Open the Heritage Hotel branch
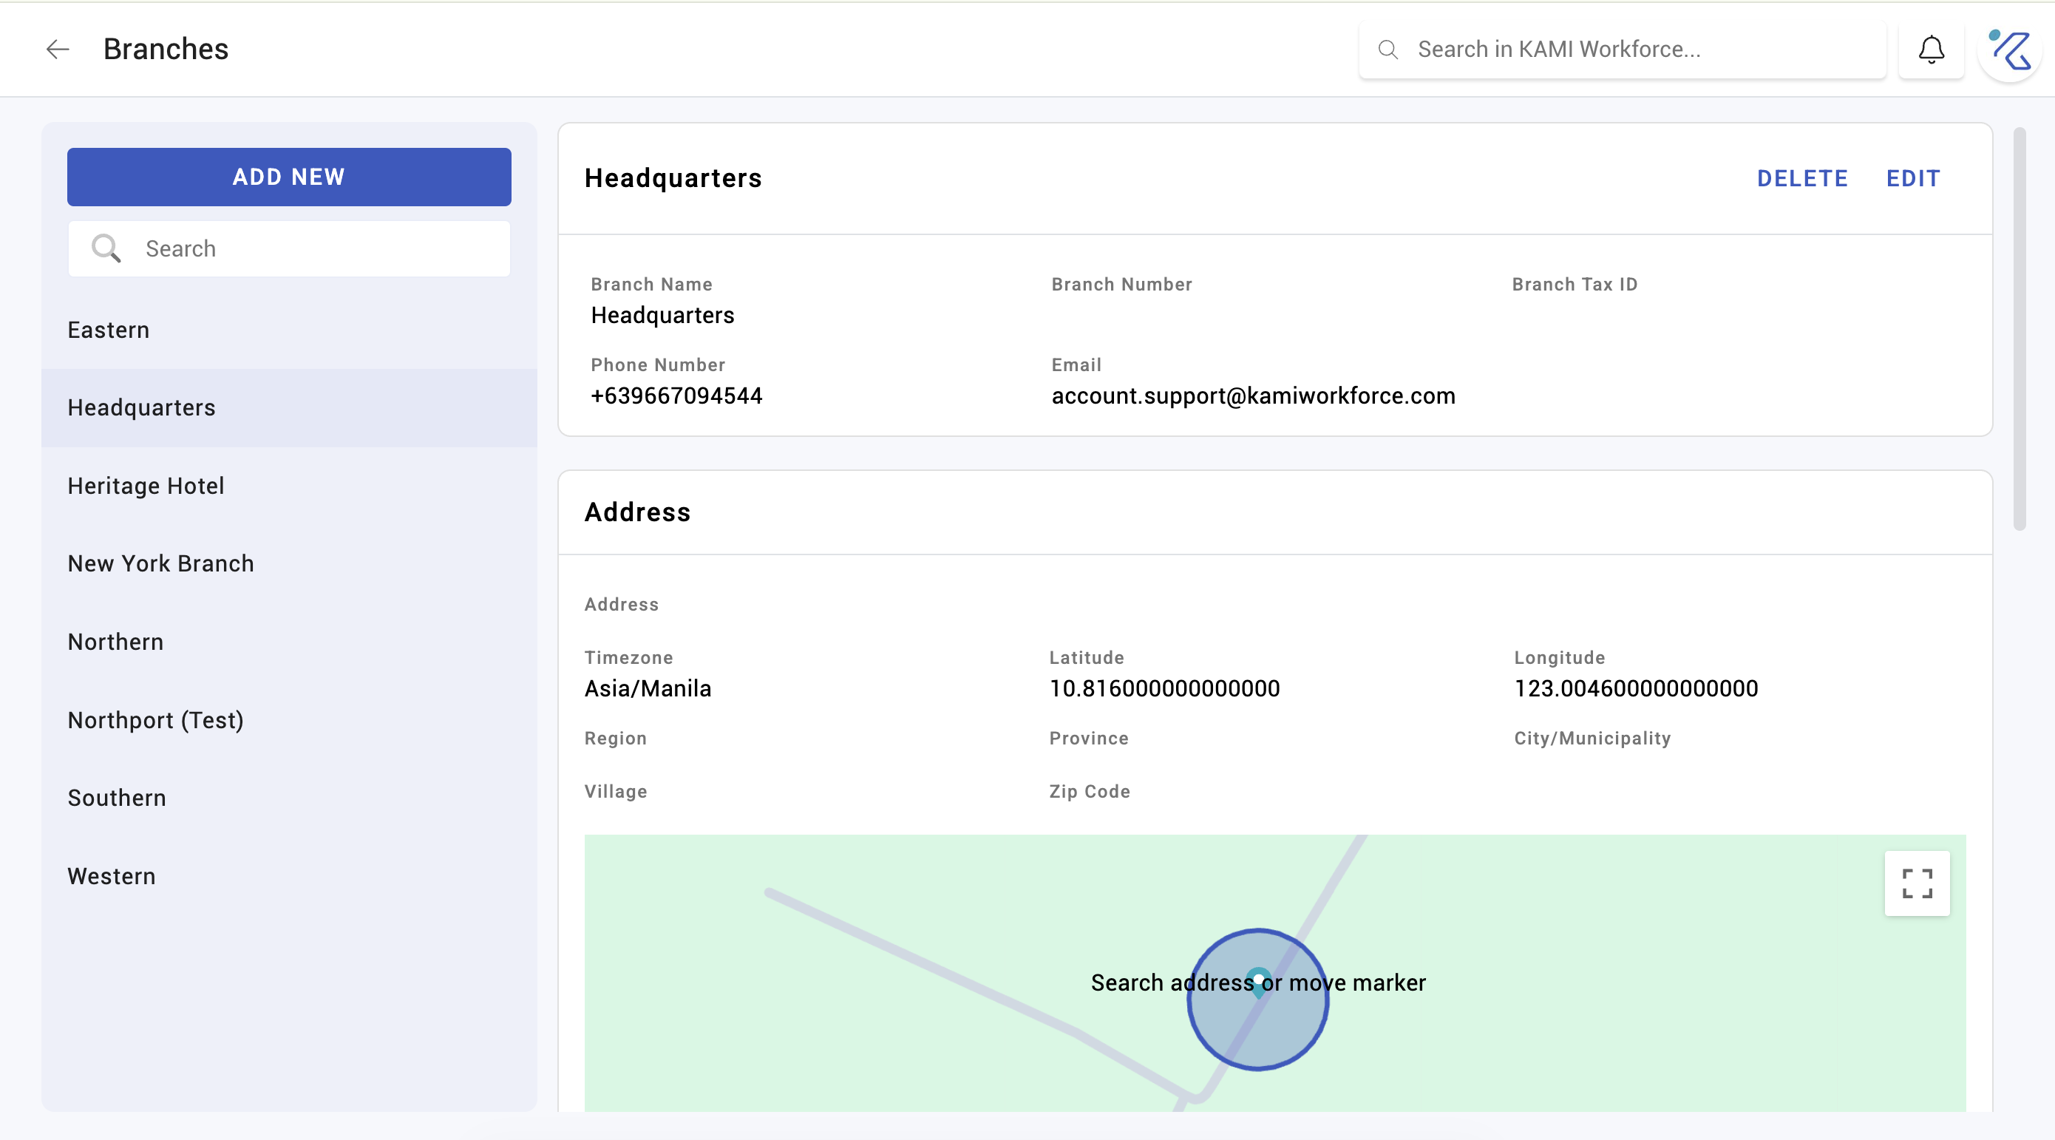The width and height of the screenshot is (2055, 1140). tap(289, 486)
